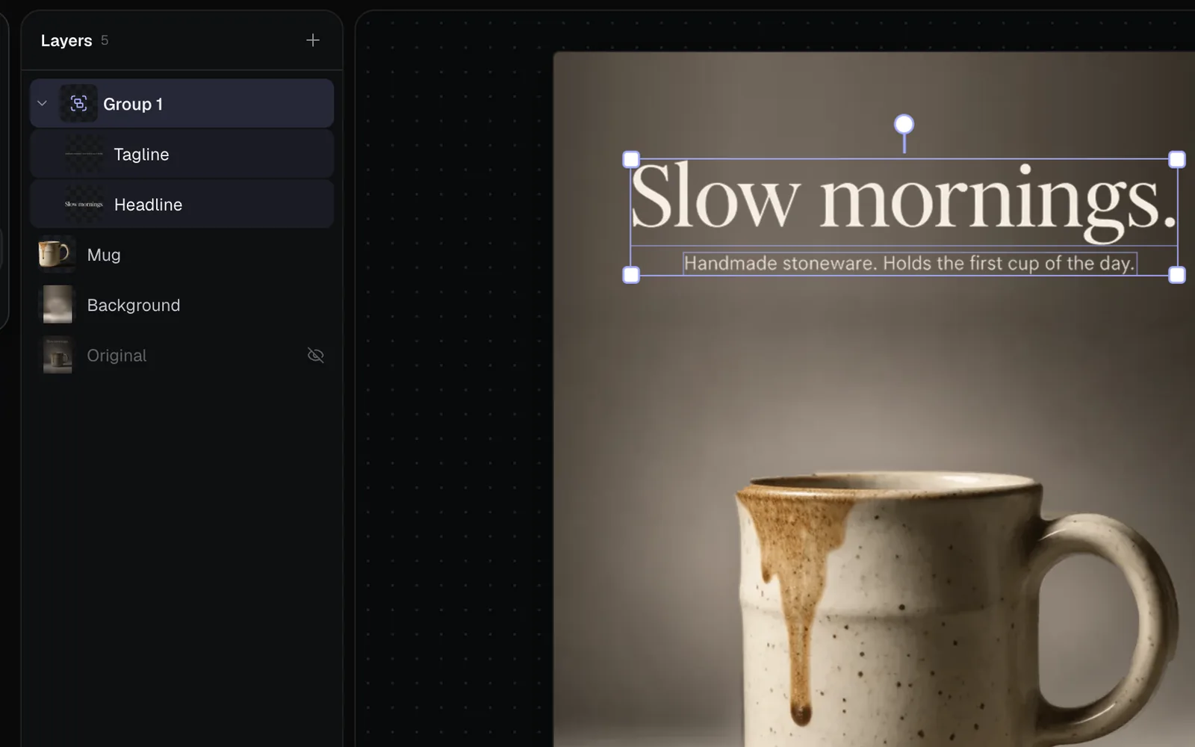This screenshot has width=1195, height=747.
Task: Click the rotation handle above the selection
Action: tap(904, 123)
